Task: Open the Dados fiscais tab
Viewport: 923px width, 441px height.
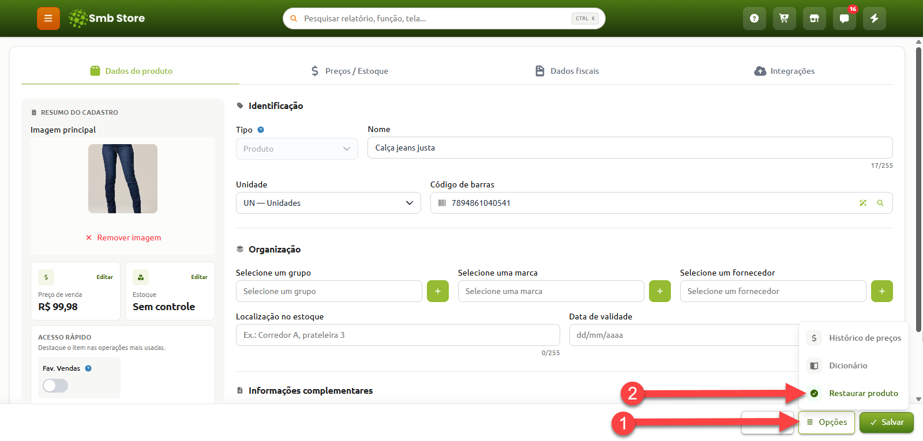Action: pyautogui.click(x=567, y=71)
